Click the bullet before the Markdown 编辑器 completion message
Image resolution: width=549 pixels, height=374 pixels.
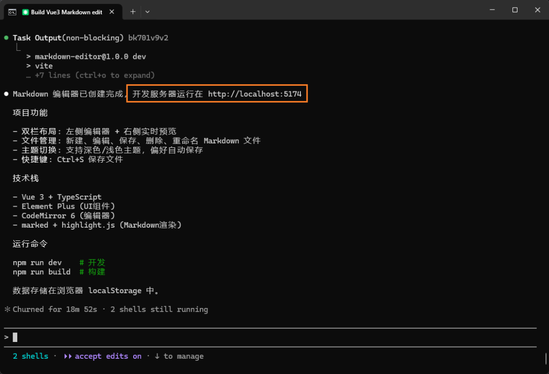tap(6, 93)
